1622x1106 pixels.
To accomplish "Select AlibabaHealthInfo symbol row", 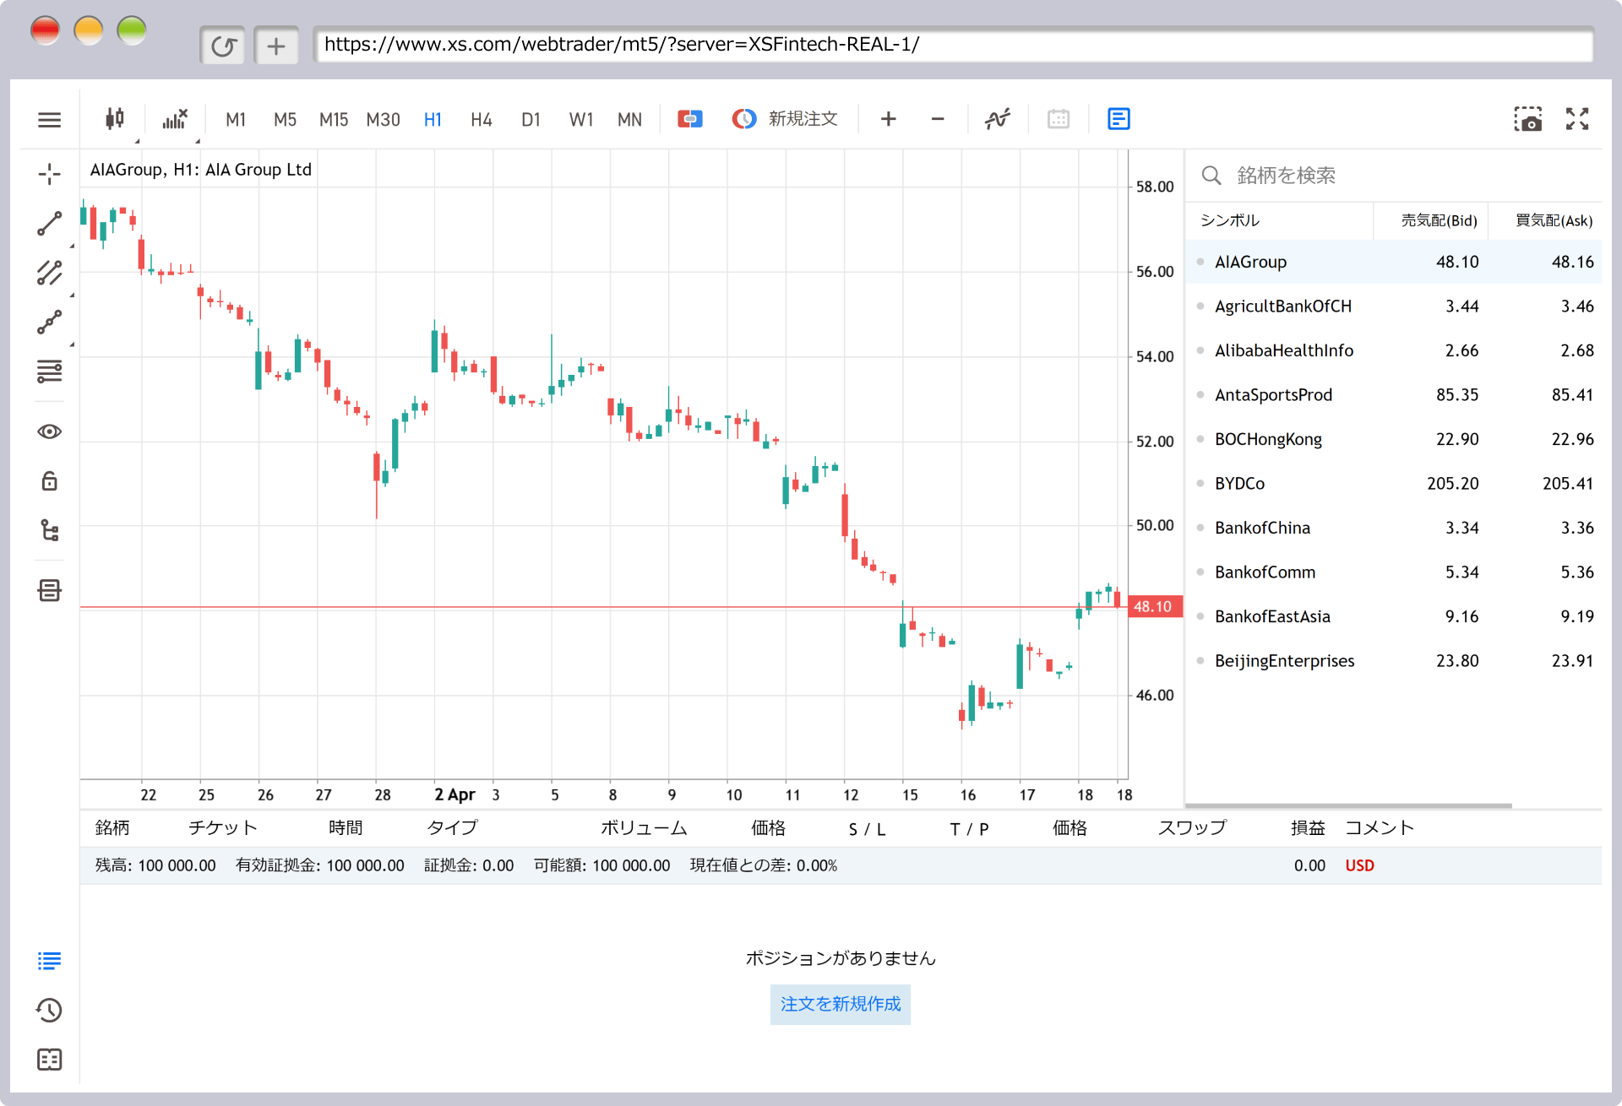I will (x=1394, y=350).
